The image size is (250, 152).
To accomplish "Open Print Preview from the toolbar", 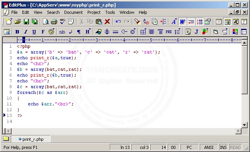I will coord(46,22).
